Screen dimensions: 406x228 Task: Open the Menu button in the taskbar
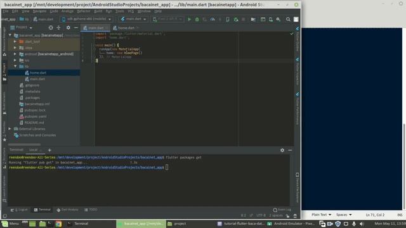(x=10, y=224)
